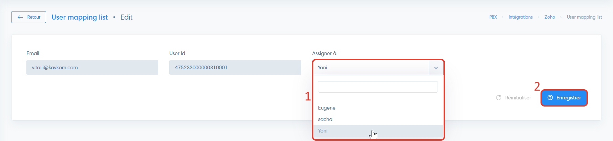Click the circular reset icon beside Réinitialiser

[499, 98]
